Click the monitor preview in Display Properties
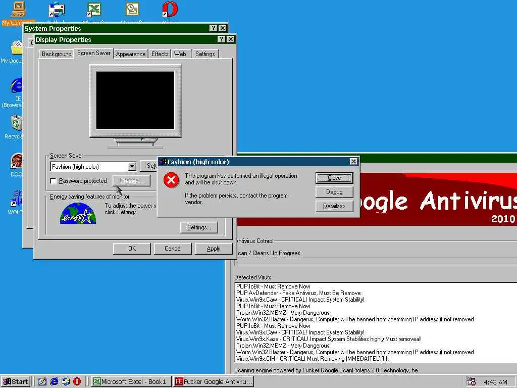The image size is (517, 388). tap(135, 101)
